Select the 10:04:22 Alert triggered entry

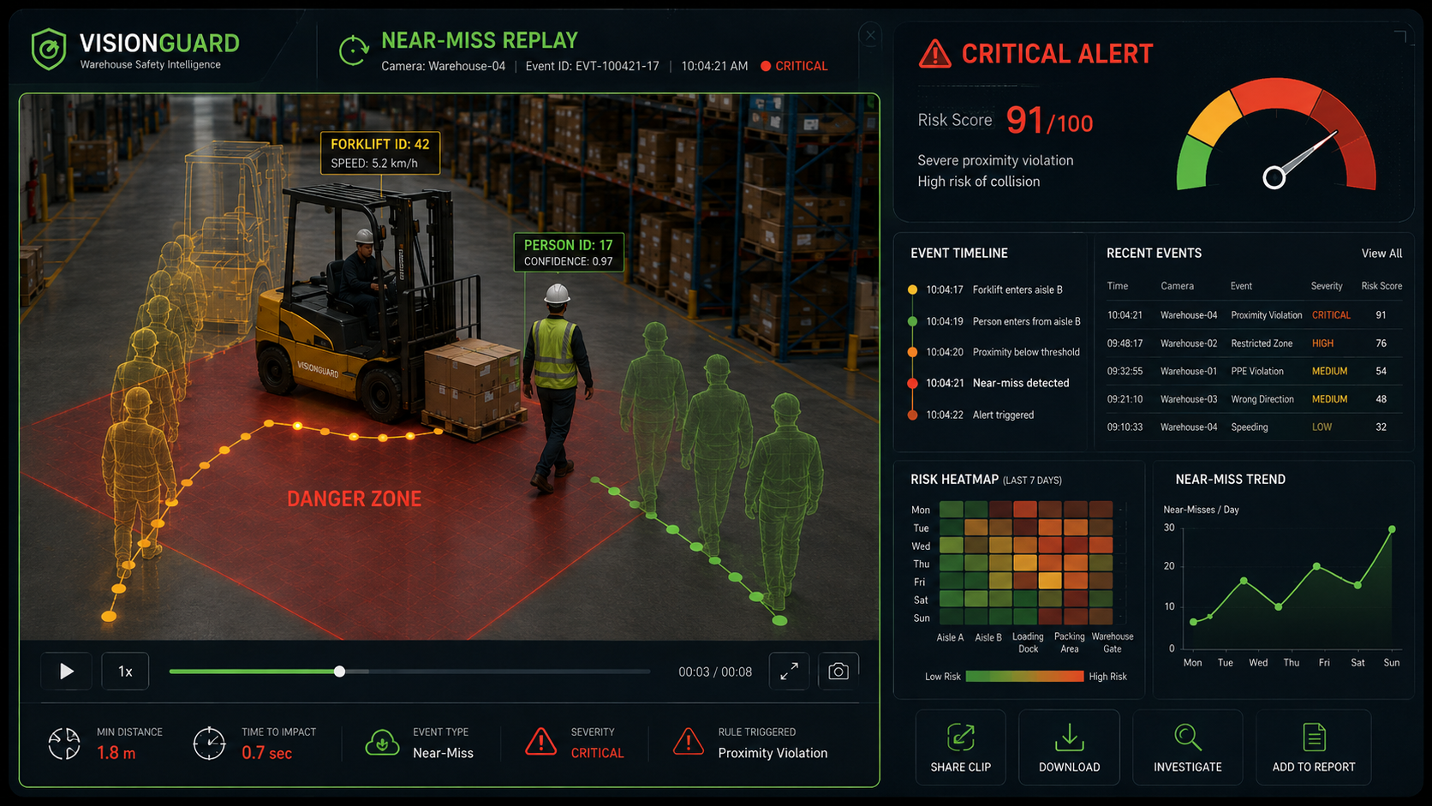tap(970, 415)
